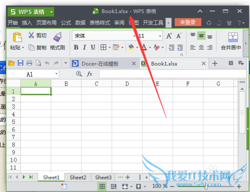
Task: Switch to the Sheet3 tab
Action: pos(103,177)
